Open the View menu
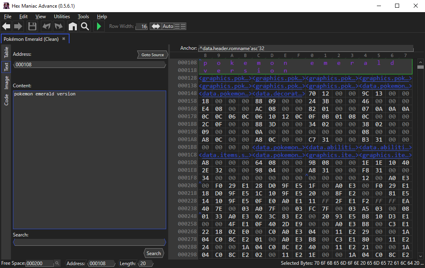This screenshot has height=268, width=425. click(41, 17)
